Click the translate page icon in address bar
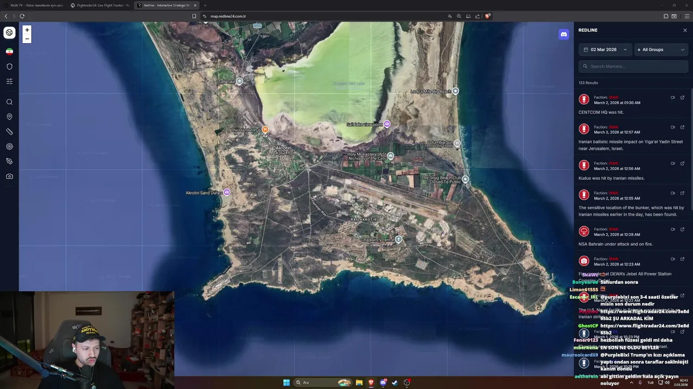 pyautogui.click(x=449, y=16)
